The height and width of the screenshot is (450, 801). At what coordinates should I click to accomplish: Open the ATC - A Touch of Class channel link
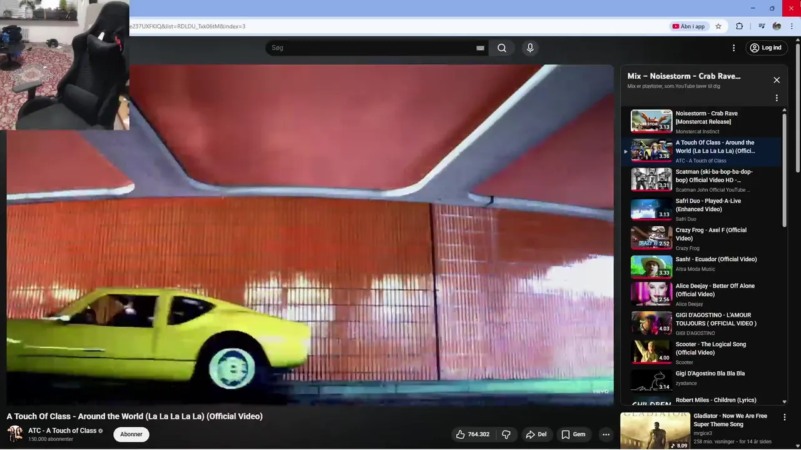[63, 431]
